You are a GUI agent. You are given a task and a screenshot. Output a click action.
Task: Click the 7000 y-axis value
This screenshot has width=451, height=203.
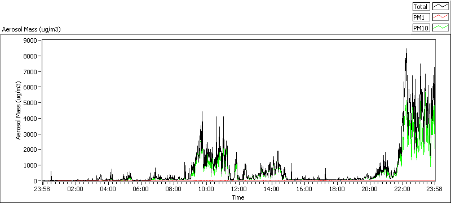[31, 71]
